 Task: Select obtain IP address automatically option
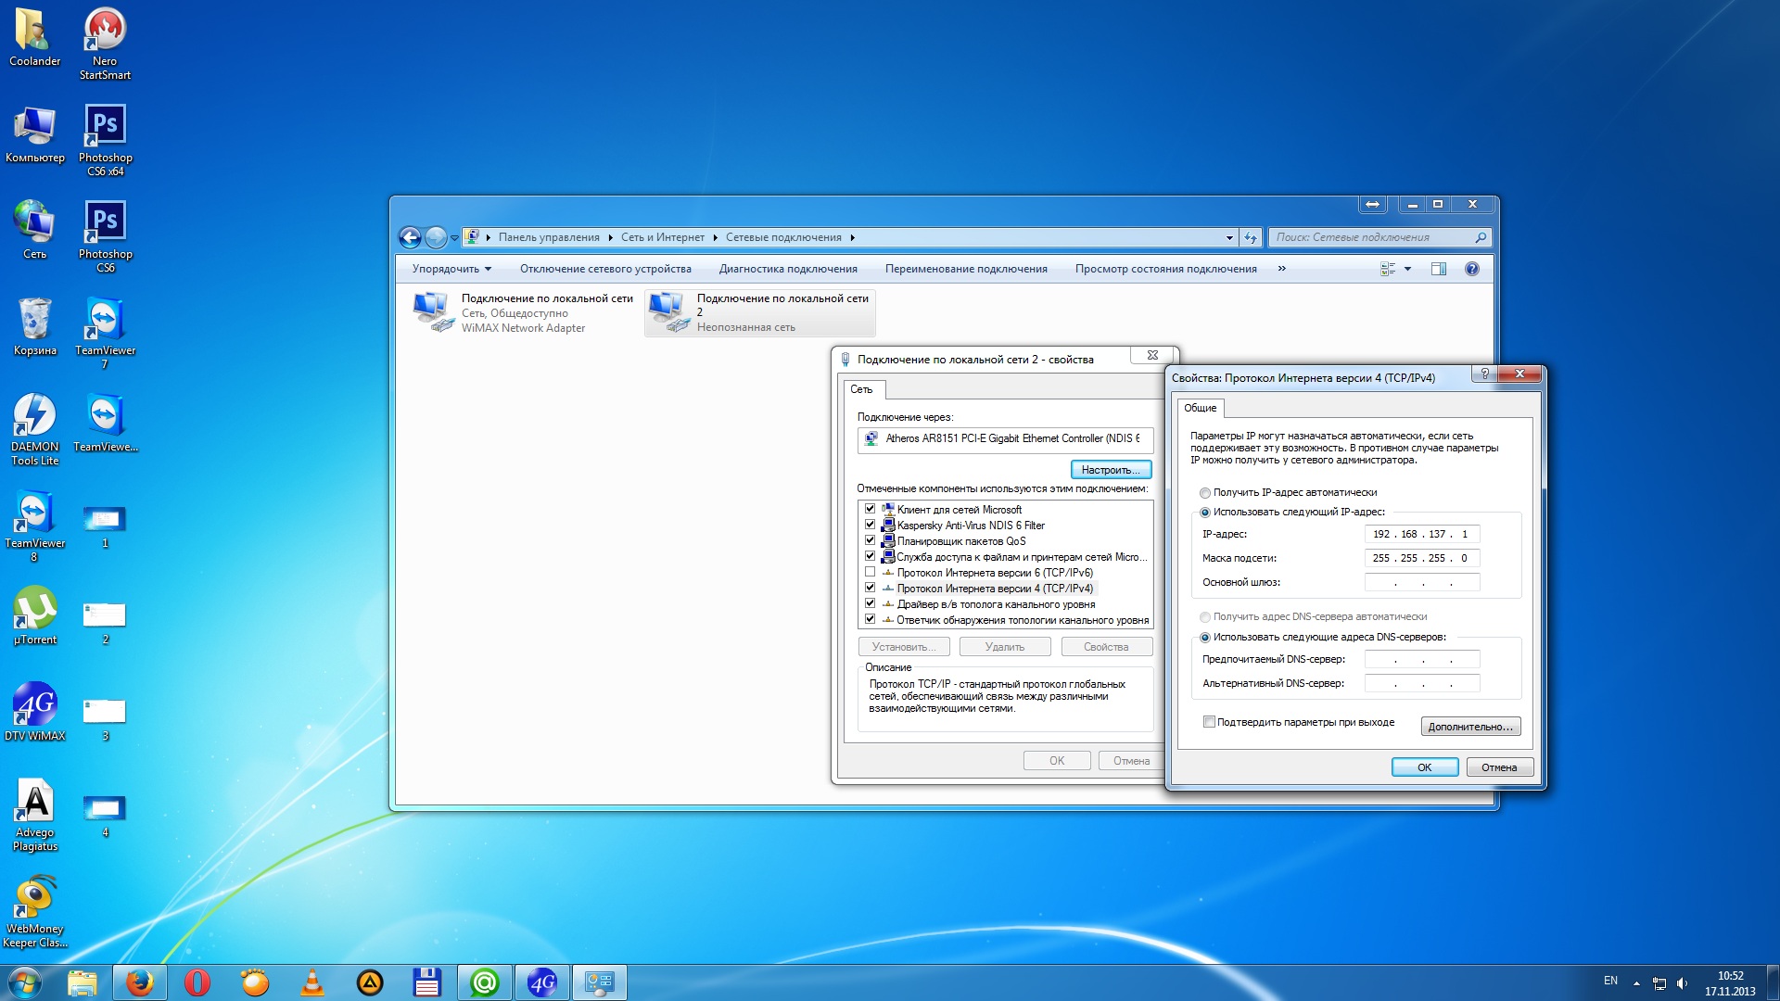click(1205, 493)
